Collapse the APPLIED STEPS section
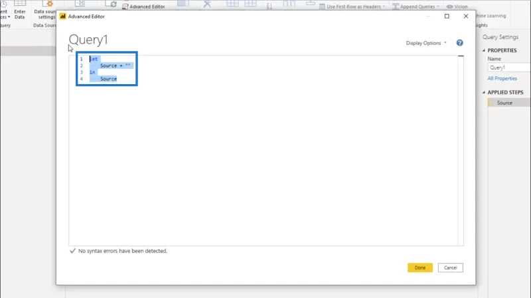531x298 pixels. (484, 92)
